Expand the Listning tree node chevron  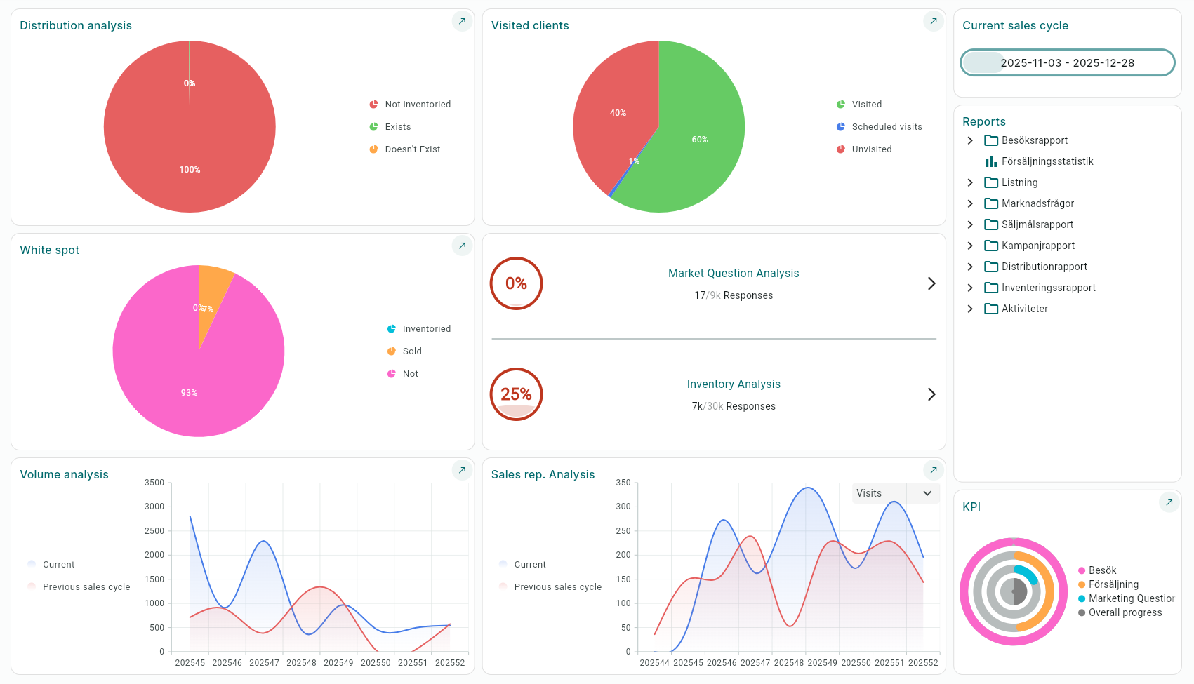pos(970,182)
